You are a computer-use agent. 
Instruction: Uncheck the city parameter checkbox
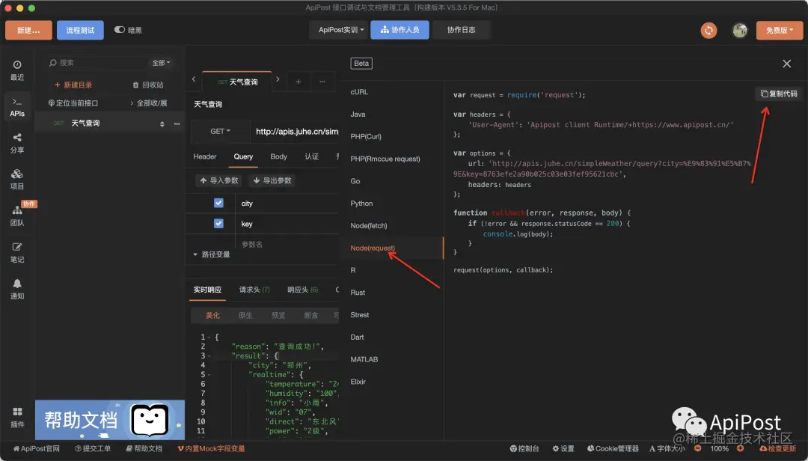point(218,203)
